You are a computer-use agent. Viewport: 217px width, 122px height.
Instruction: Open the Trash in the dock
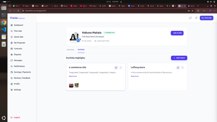[x=4, y=44]
